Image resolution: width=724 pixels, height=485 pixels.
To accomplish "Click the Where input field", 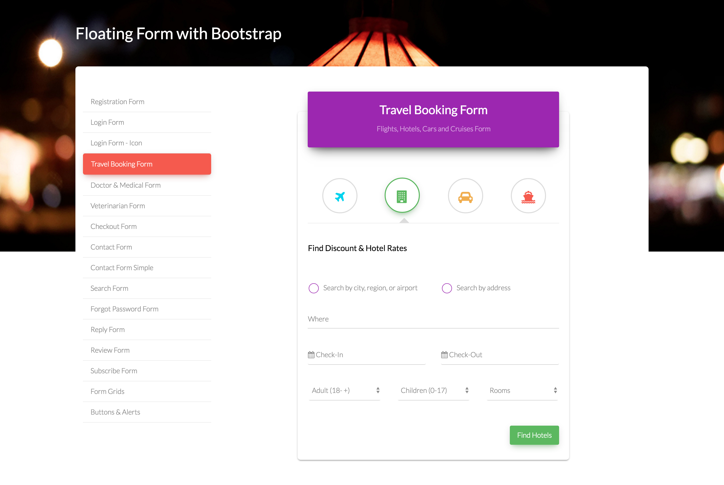I will 433,319.
